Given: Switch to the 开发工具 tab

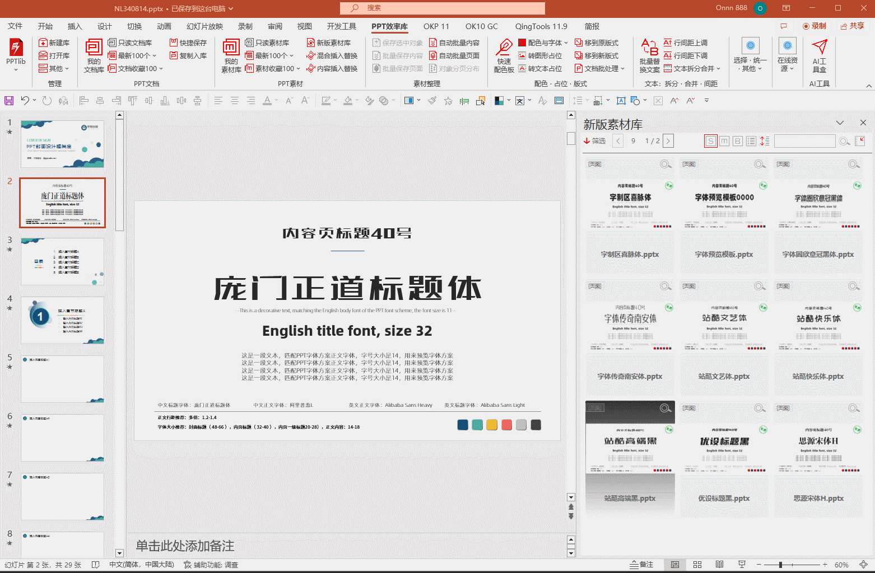Looking at the screenshot, I should [342, 26].
